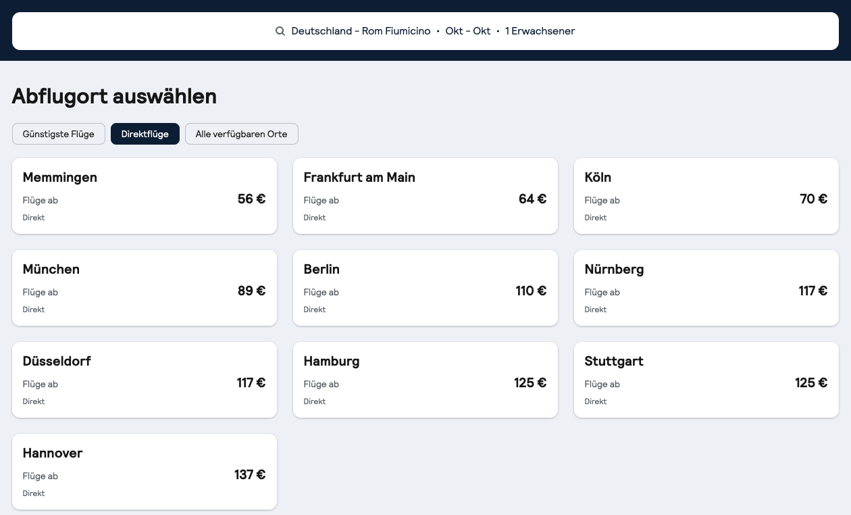Click the 137 € price for Hannover

click(x=250, y=474)
